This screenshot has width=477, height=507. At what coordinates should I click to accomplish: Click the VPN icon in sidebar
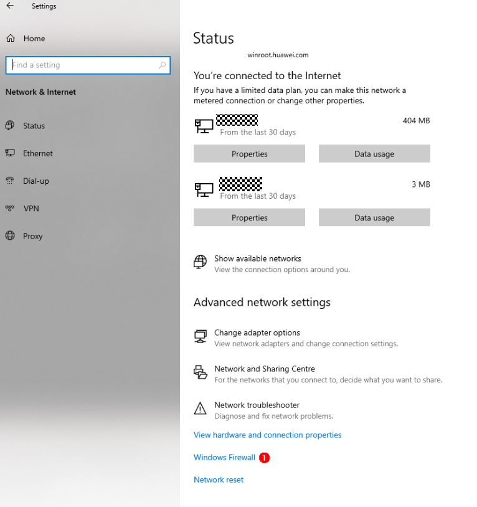(10, 209)
